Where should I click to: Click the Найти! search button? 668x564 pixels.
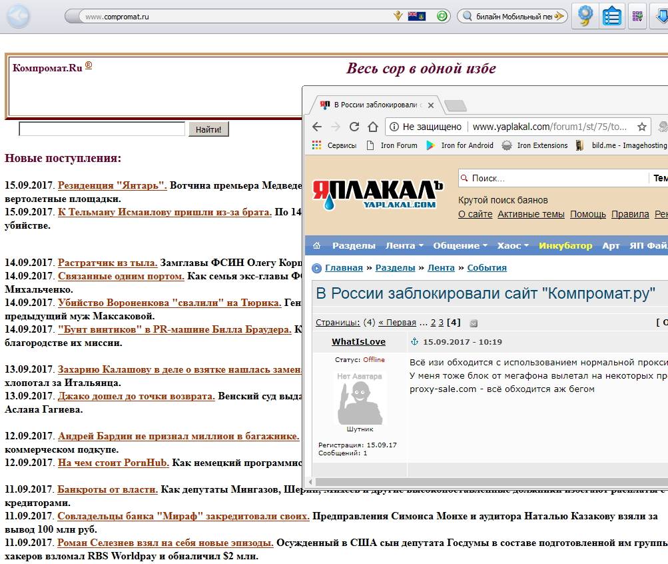click(x=208, y=129)
